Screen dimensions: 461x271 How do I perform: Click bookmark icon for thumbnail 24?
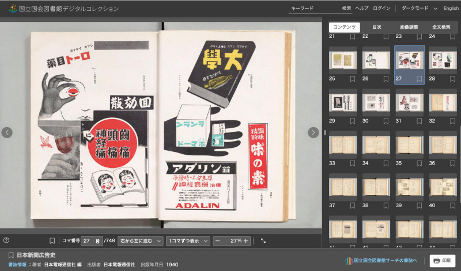(x=453, y=37)
